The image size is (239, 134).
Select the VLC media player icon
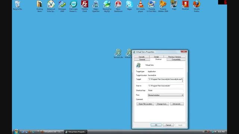(140, 6)
